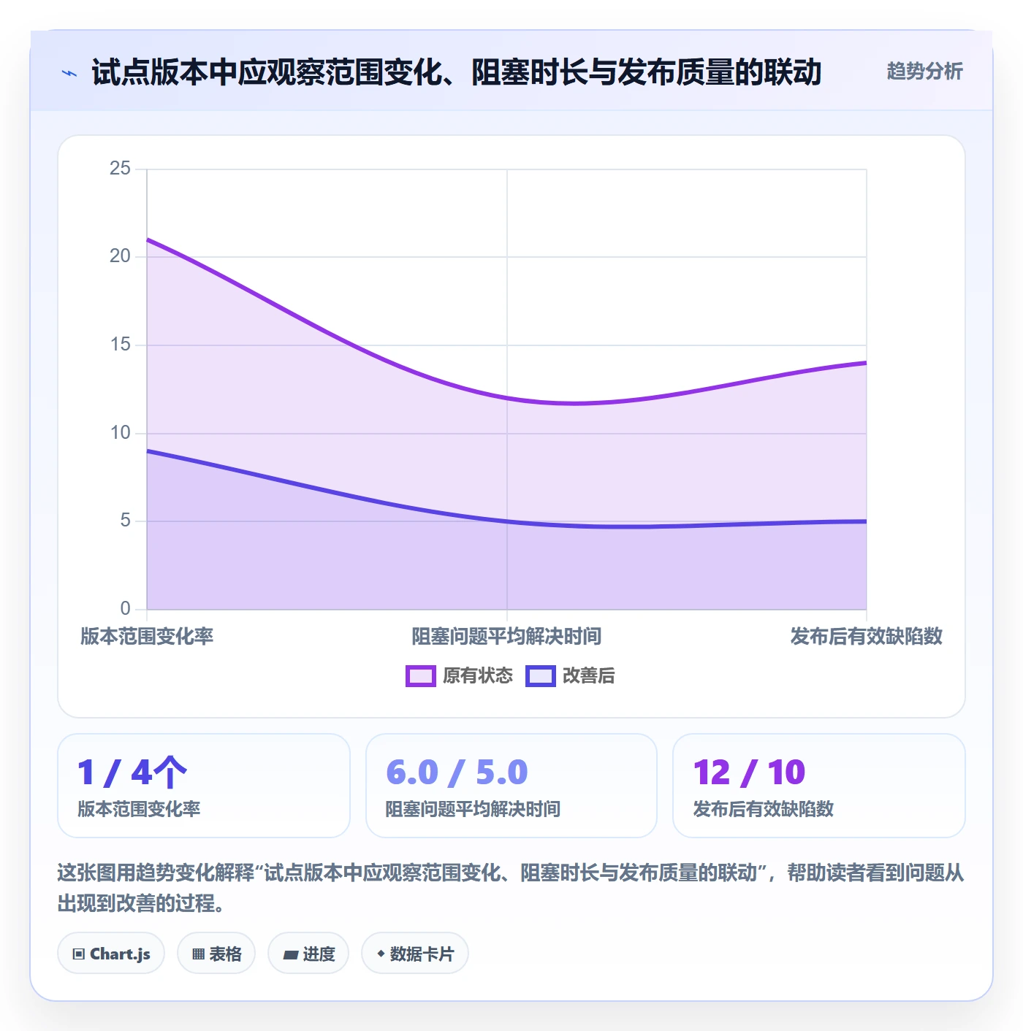The image size is (1023, 1031).
Task: Click the y-axis value 10
Action: [x=120, y=433]
